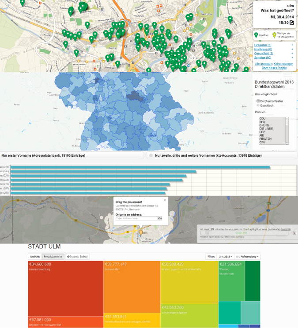Switch to the Produktbereiche view tab

coord(53,257)
